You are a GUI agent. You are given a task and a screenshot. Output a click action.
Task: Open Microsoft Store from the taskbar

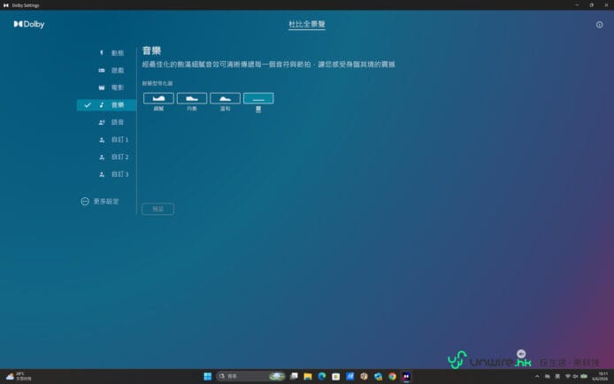tap(335, 376)
